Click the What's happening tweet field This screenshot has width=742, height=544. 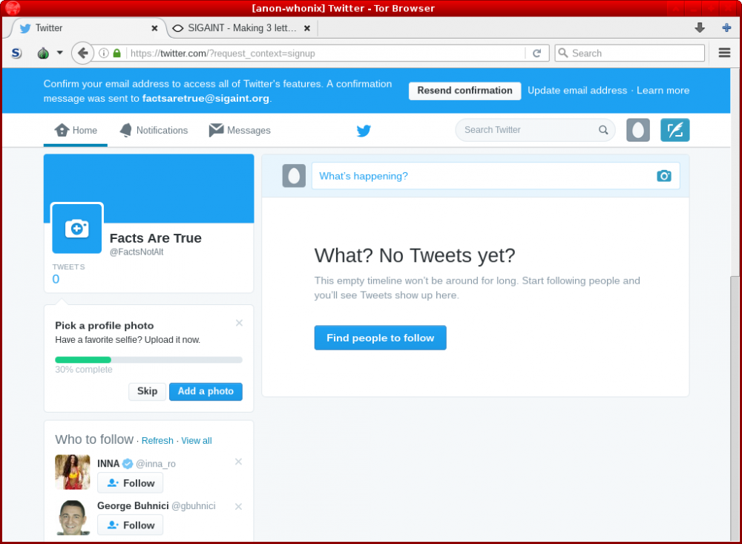click(482, 176)
